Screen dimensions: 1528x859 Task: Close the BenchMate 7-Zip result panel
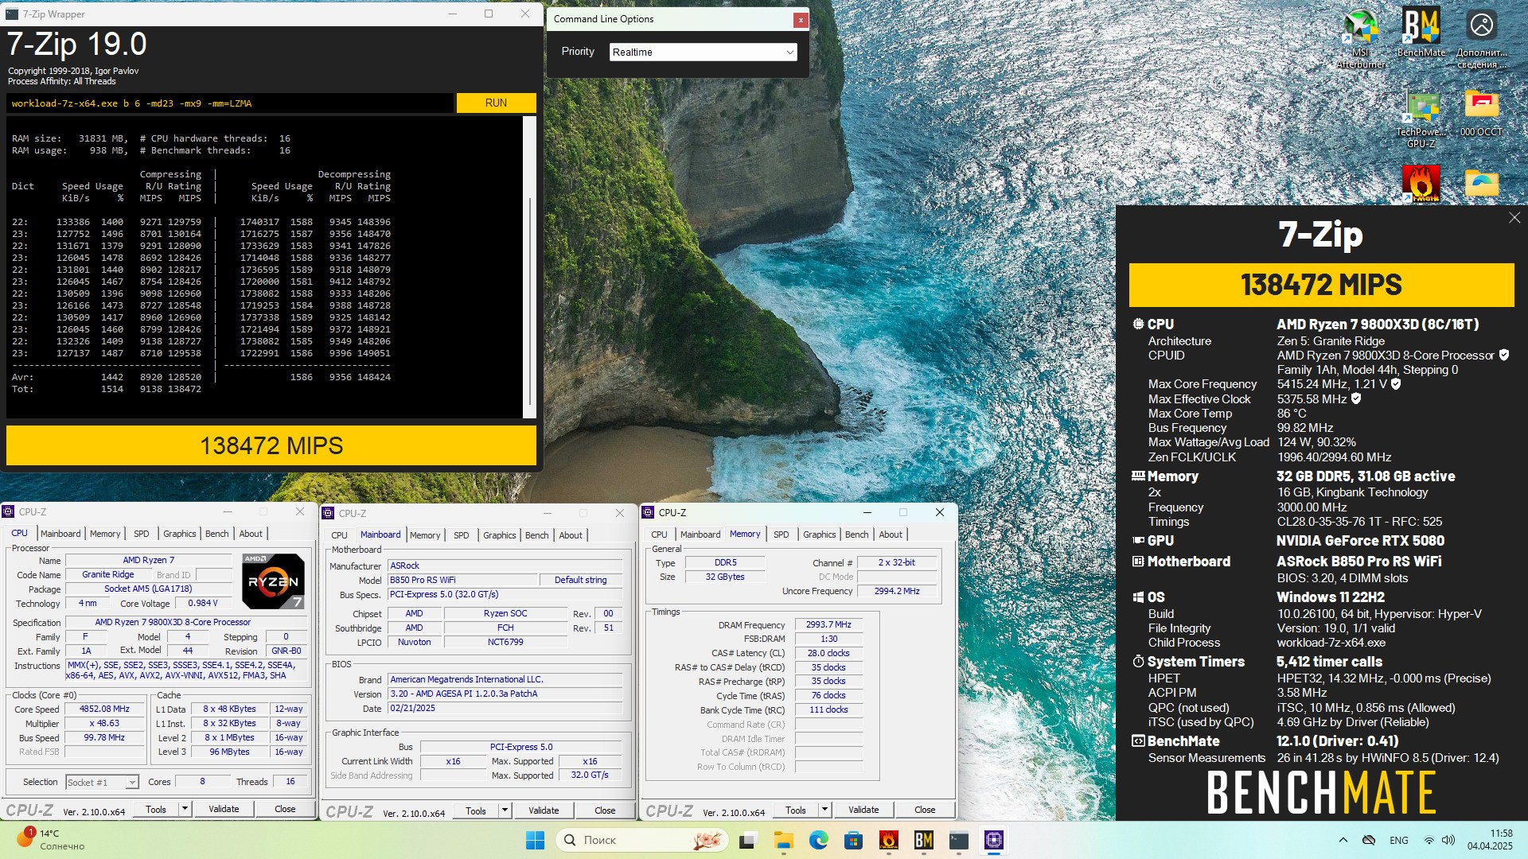(1514, 217)
